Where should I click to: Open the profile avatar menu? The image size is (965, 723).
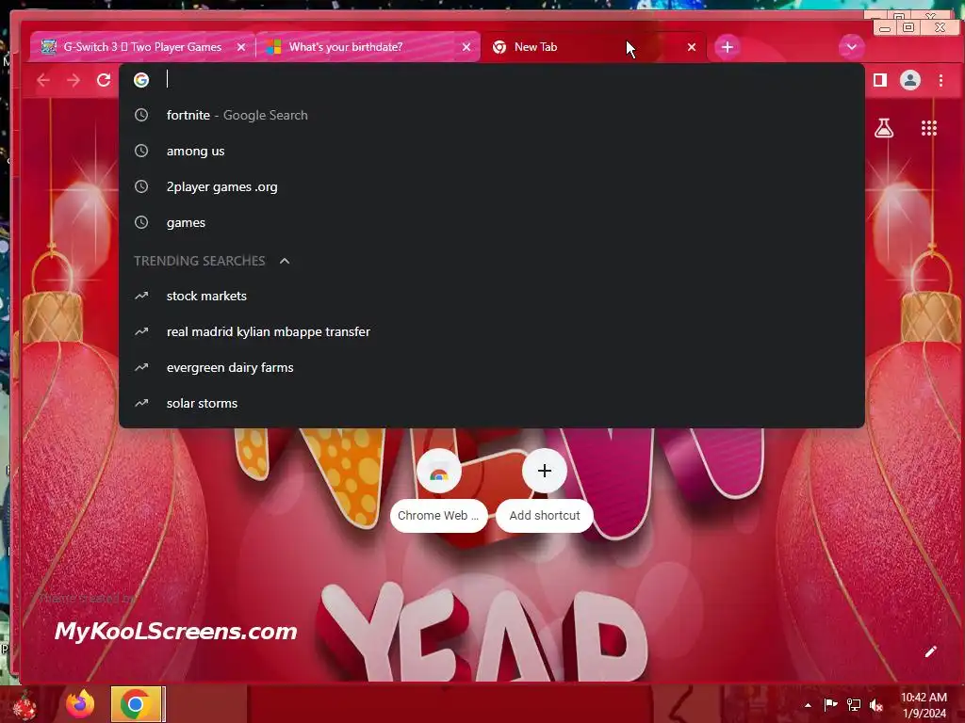coord(910,80)
